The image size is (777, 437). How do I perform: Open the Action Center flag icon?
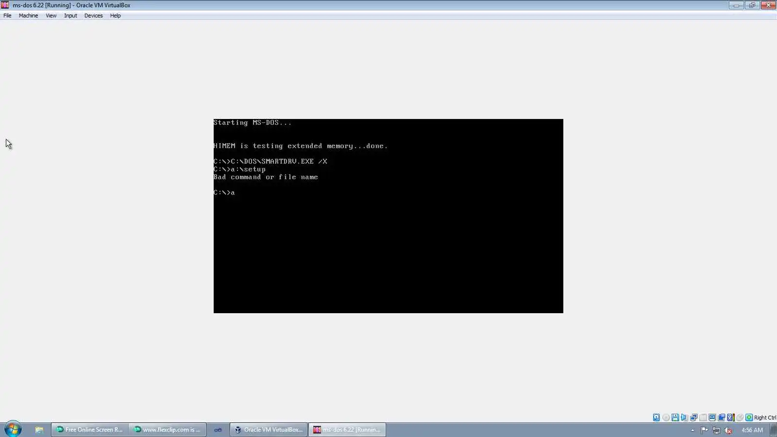(704, 430)
